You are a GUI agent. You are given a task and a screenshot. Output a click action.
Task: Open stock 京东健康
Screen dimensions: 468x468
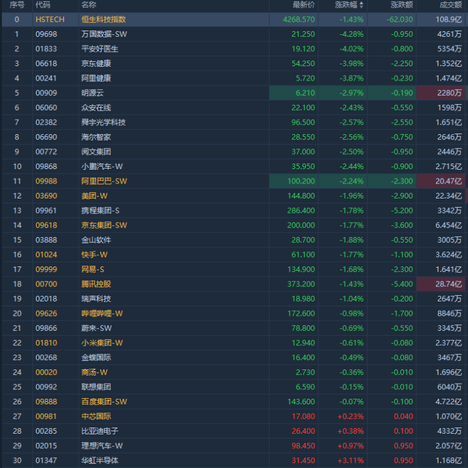click(96, 63)
